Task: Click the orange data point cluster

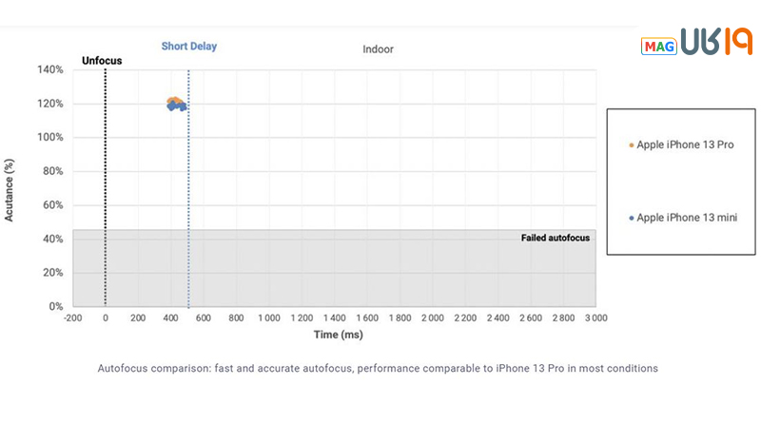Action: (174, 100)
